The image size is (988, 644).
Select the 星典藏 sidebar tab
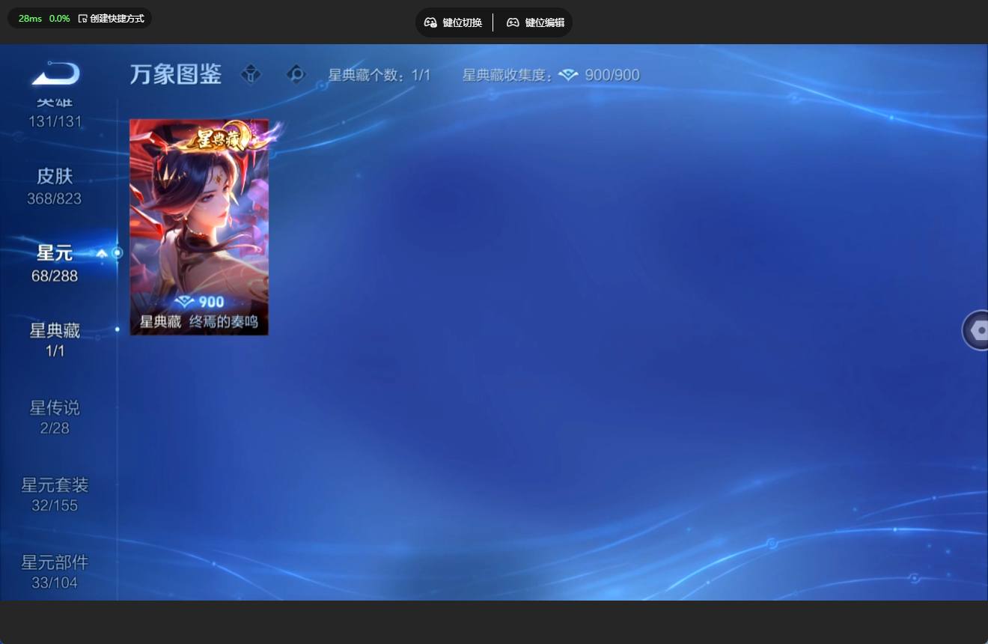click(55, 339)
